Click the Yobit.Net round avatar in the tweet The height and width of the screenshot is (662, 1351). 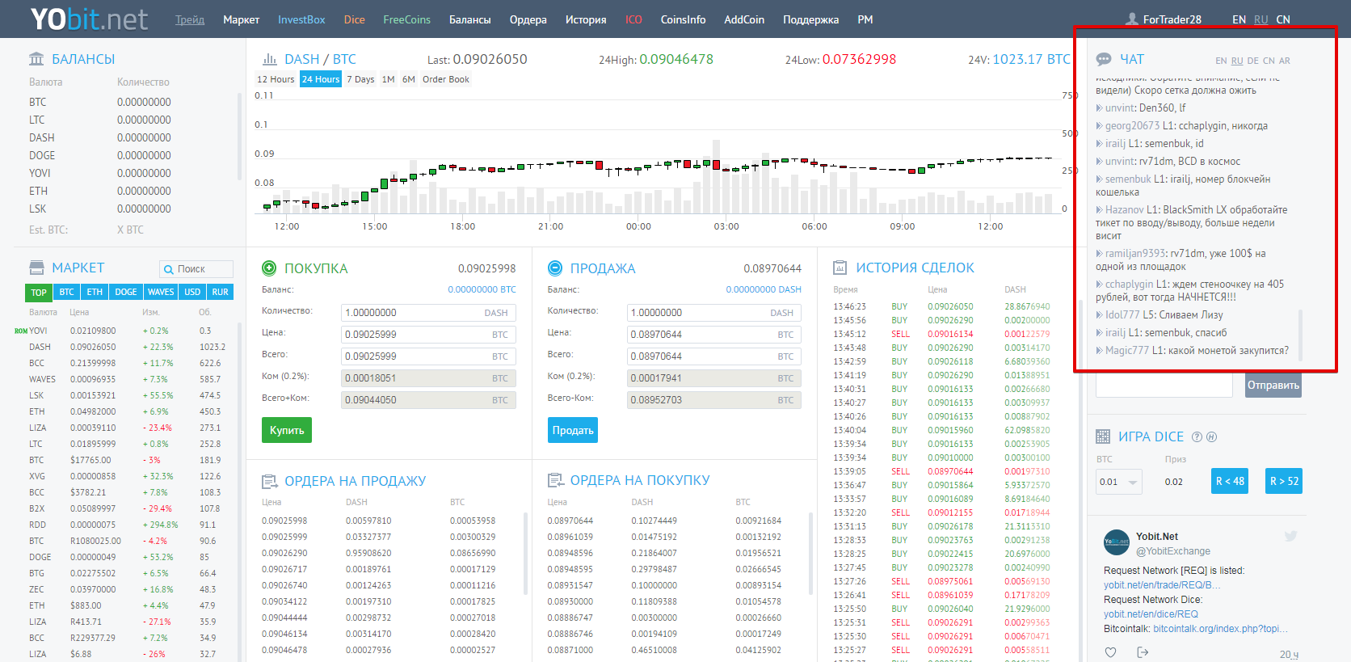tap(1117, 542)
